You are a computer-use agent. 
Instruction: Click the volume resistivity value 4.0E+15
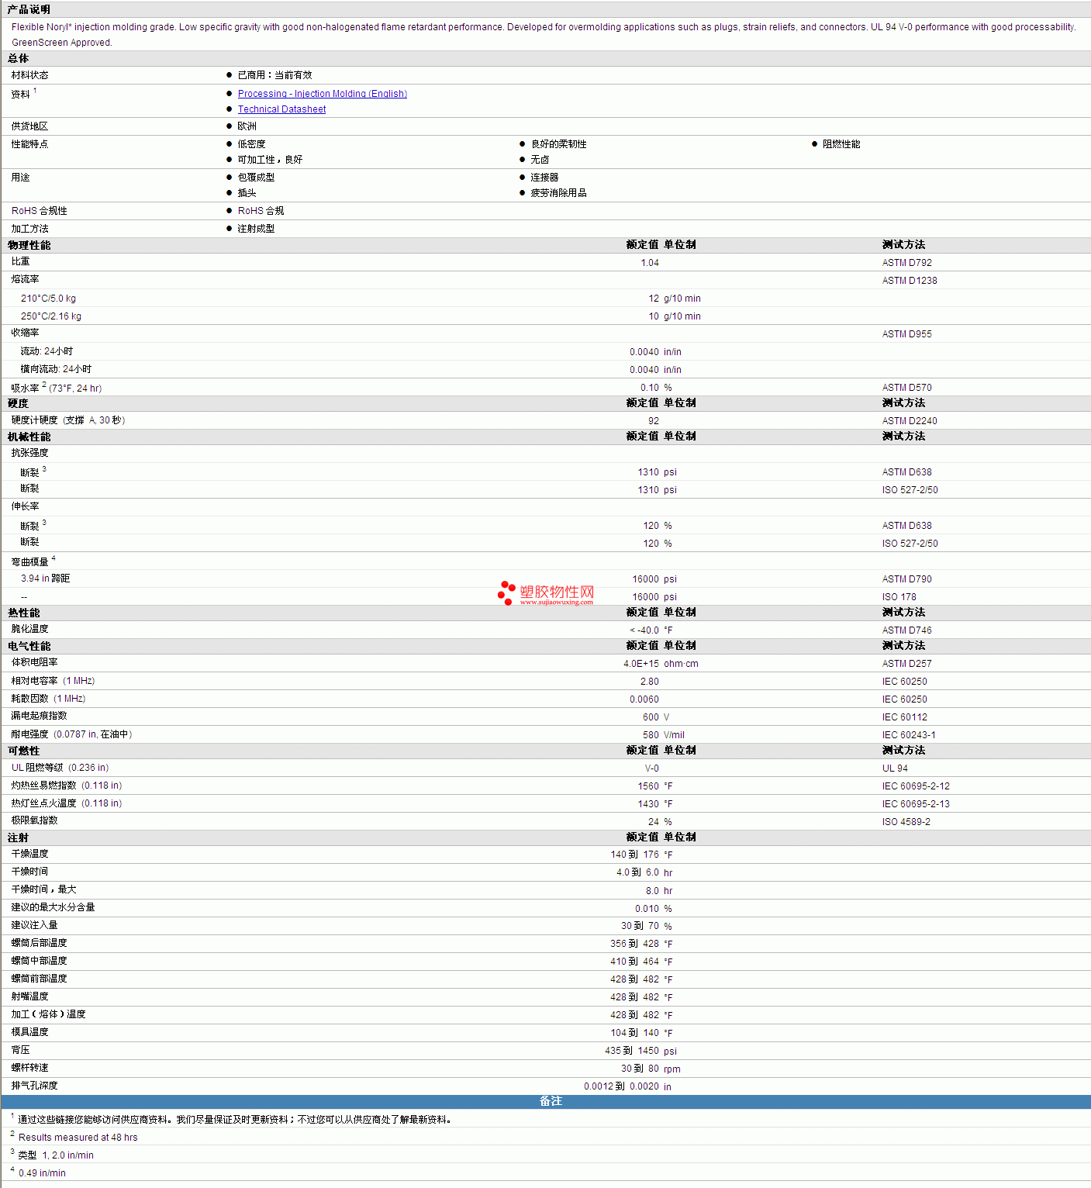pyautogui.click(x=641, y=664)
